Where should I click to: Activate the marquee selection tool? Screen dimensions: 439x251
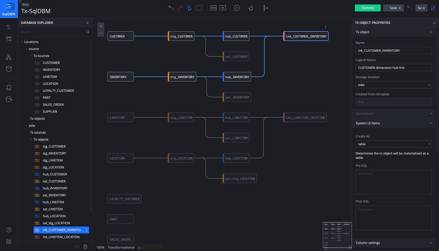(199, 8)
